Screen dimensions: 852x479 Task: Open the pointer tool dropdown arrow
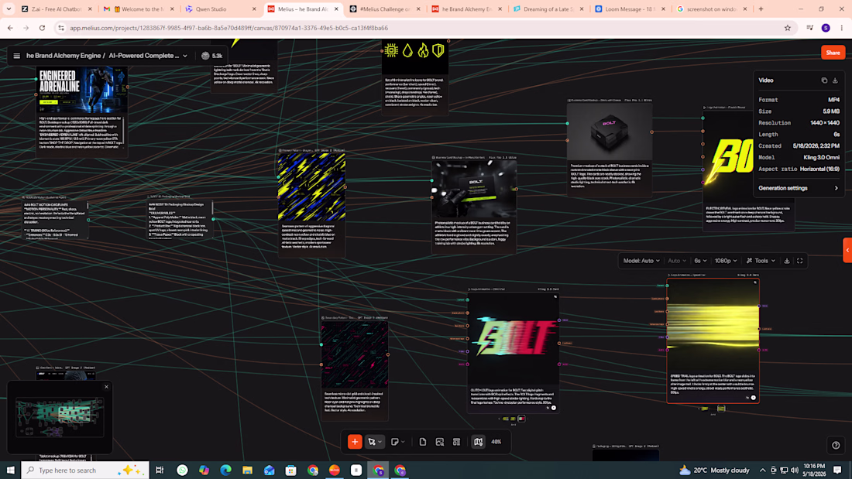click(380, 442)
